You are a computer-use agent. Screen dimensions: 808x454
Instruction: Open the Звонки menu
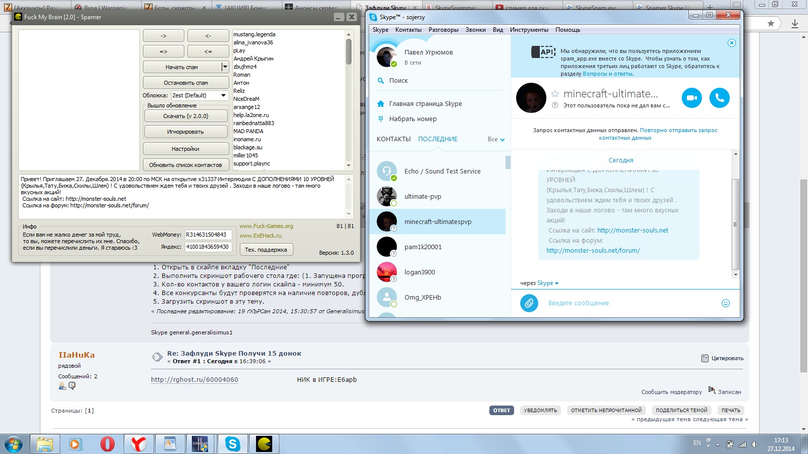[475, 30]
